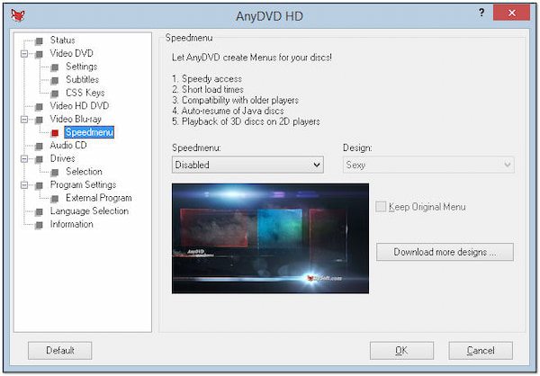Click the icon beside Language Selection

[39, 211]
